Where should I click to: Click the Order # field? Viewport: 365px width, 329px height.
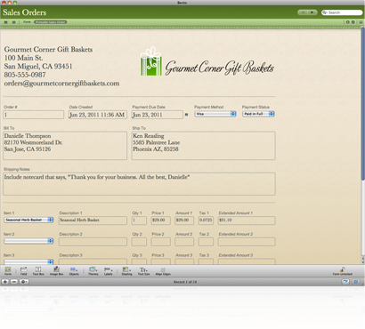pyautogui.click(x=34, y=115)
